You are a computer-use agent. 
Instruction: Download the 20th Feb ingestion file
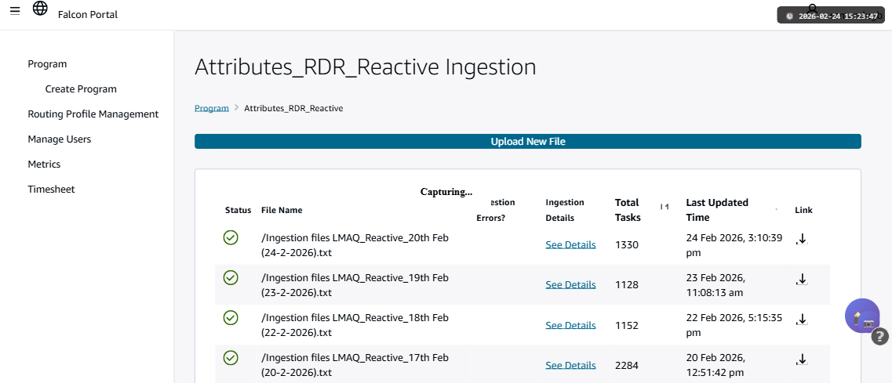[x=802, y=239]
